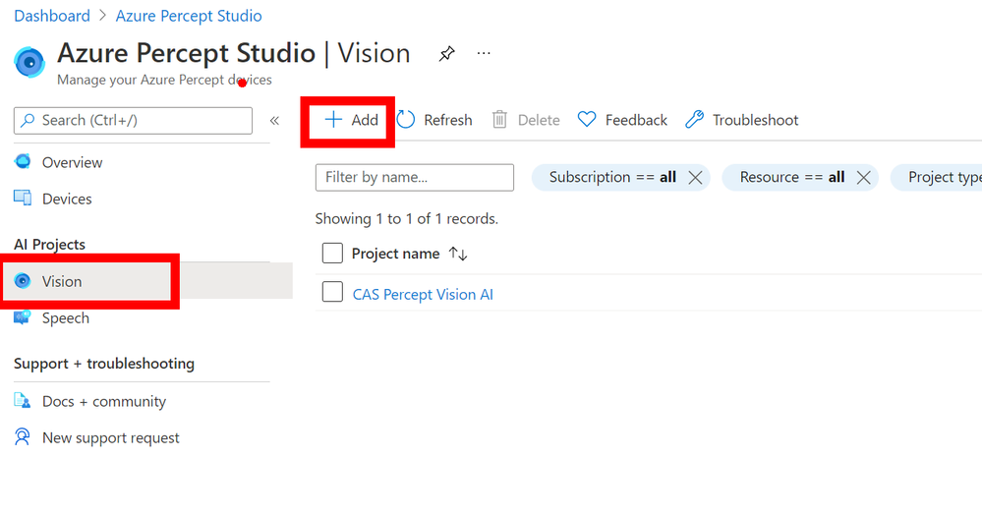
Task: Select all projects with header checkbox
Action: [332, 254]
